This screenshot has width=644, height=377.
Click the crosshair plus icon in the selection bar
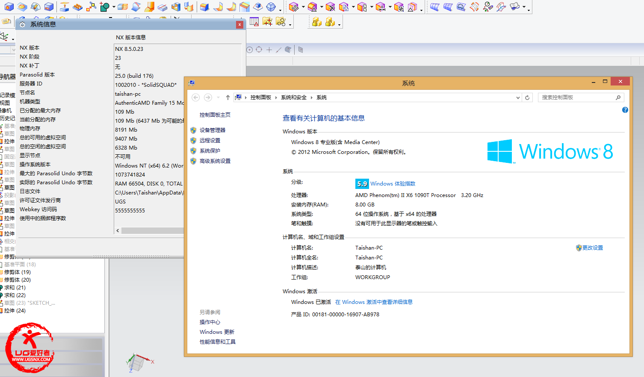tap(269, 50)
